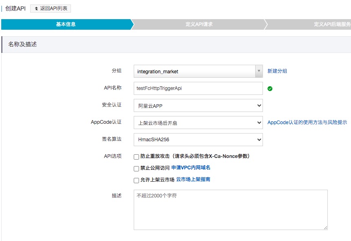Select the 基本信息 step tab
This screenshot has width=351, height=241.
[x=66, y=24]
